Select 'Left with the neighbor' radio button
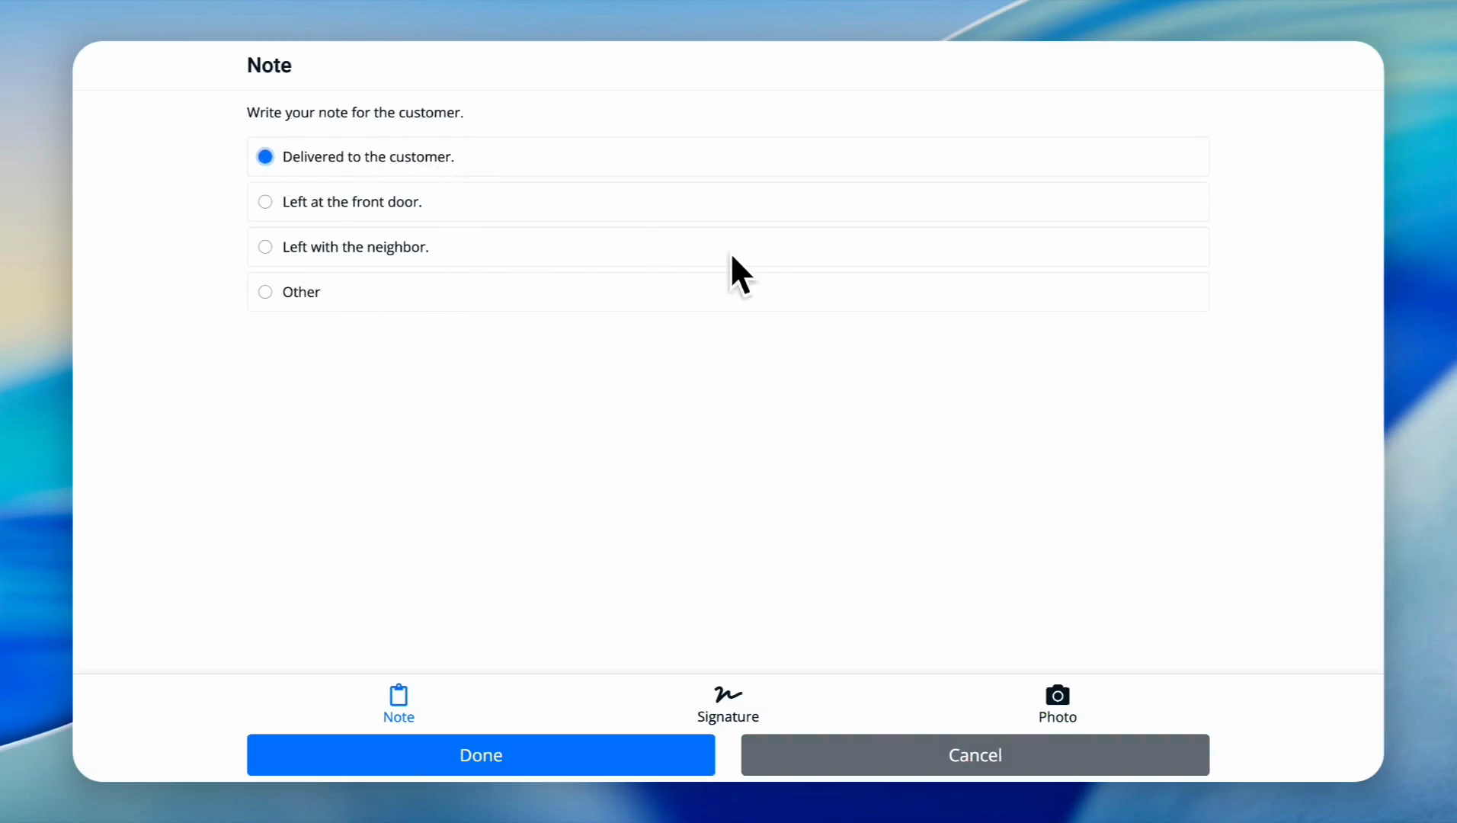Screen dimensions: 1457x823 pyautogui.click(x=265, y=247)
